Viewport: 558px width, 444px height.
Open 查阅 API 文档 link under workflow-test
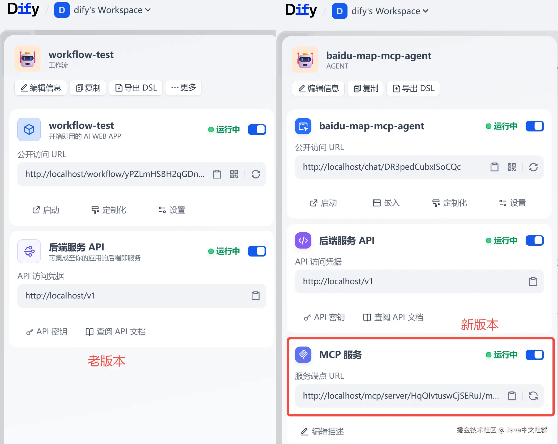116,332
